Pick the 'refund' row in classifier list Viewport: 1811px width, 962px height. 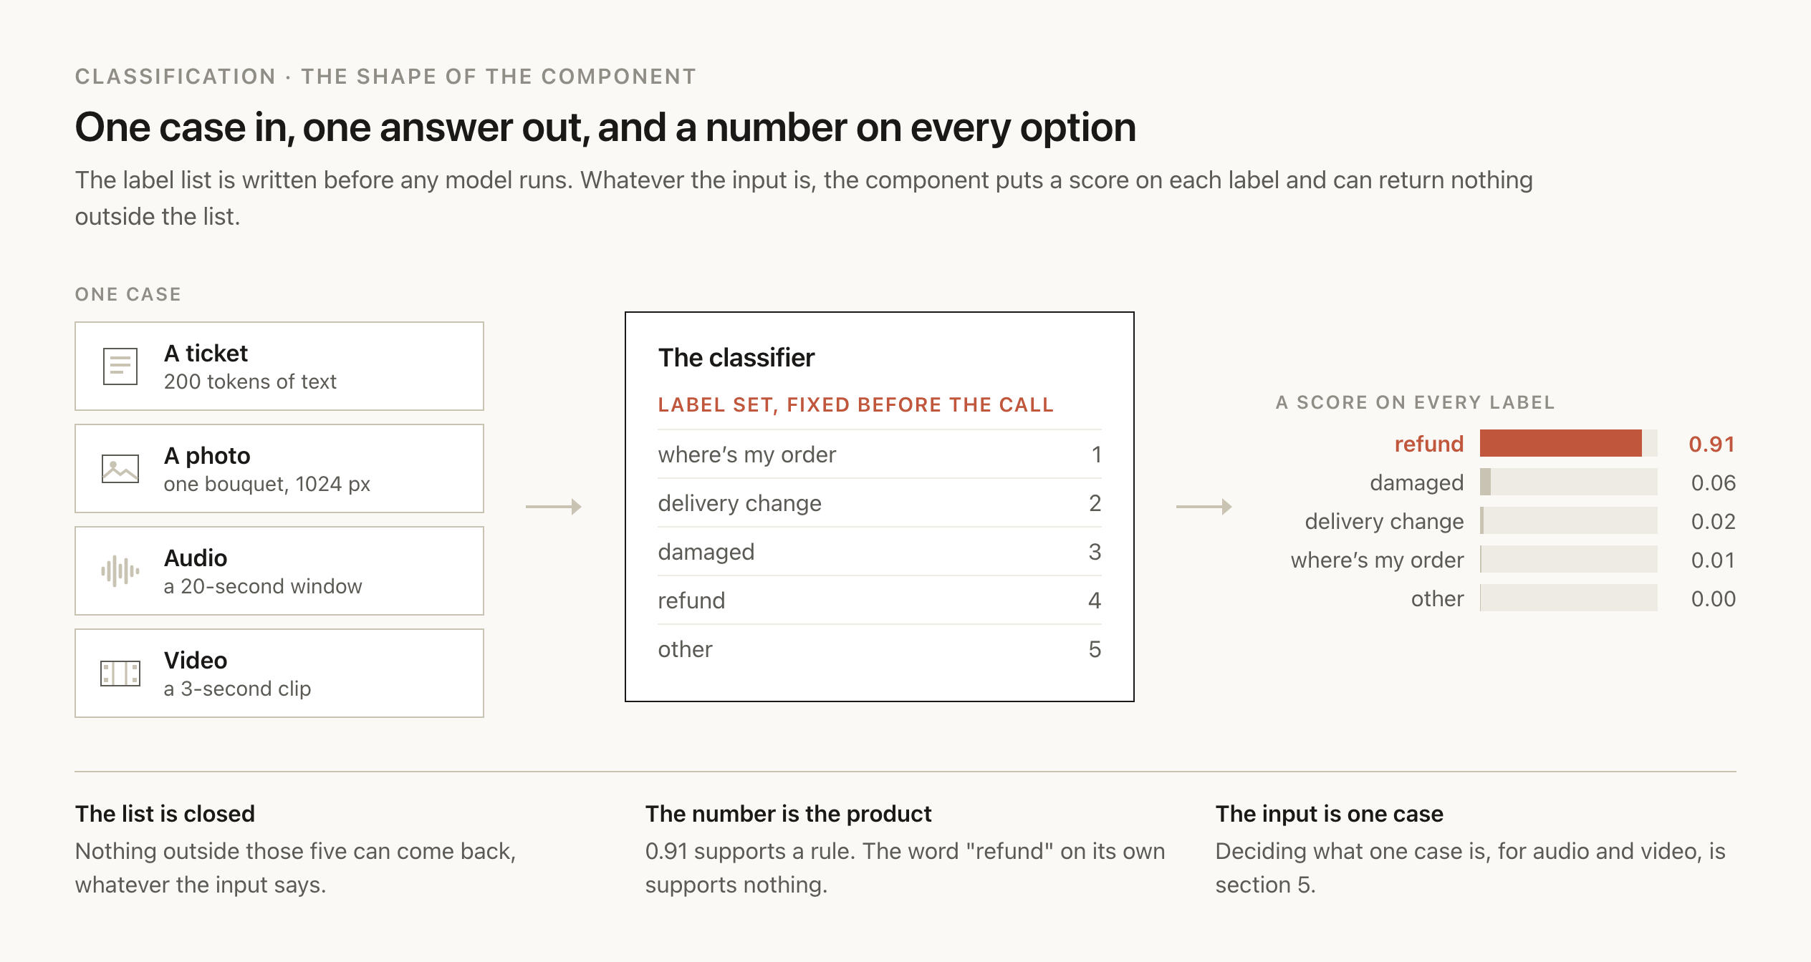880,601
